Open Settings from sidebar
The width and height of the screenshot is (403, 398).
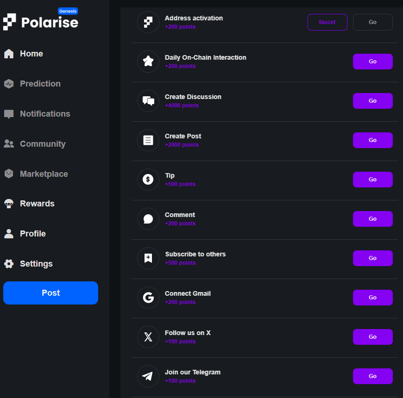click(36, 264)
